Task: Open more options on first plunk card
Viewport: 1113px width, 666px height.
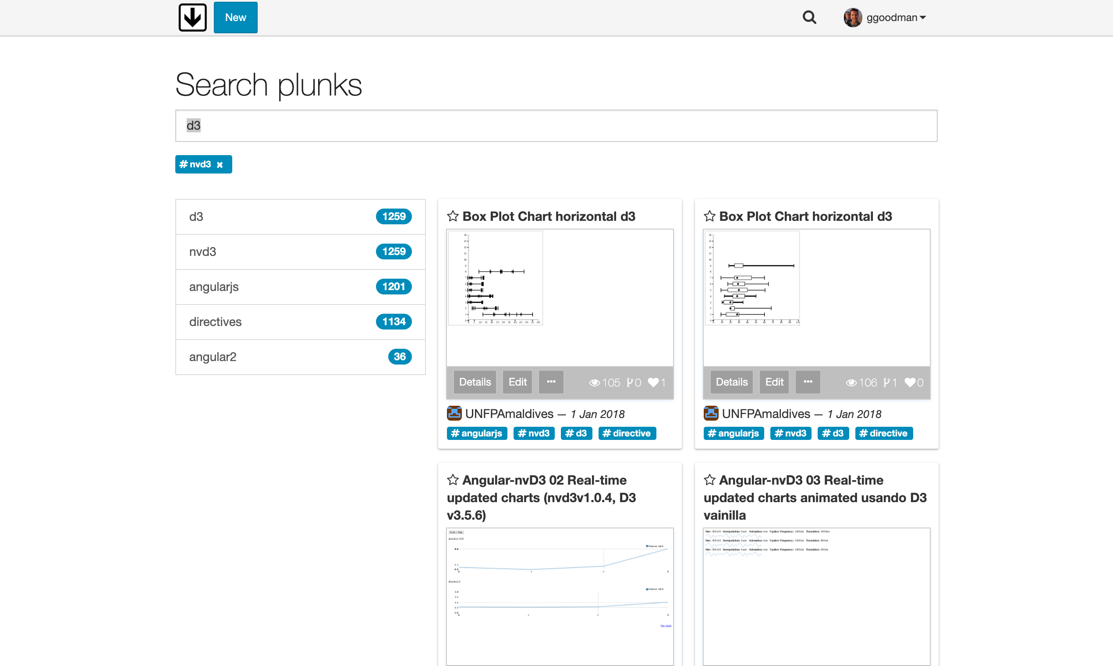Action: point(551,382)
